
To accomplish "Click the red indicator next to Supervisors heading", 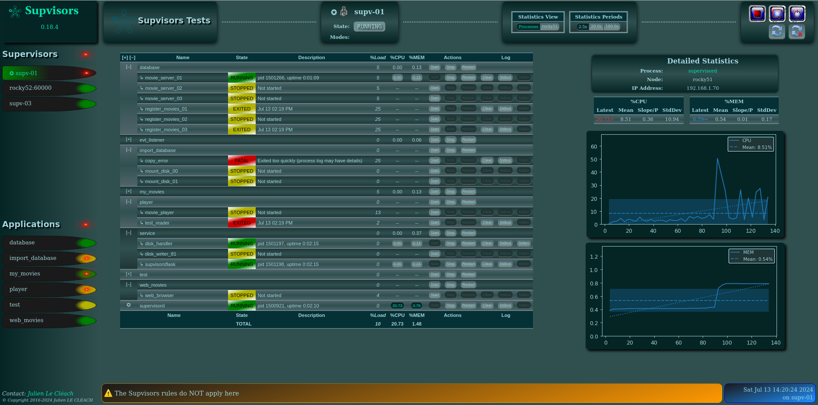I will point(86,54).
